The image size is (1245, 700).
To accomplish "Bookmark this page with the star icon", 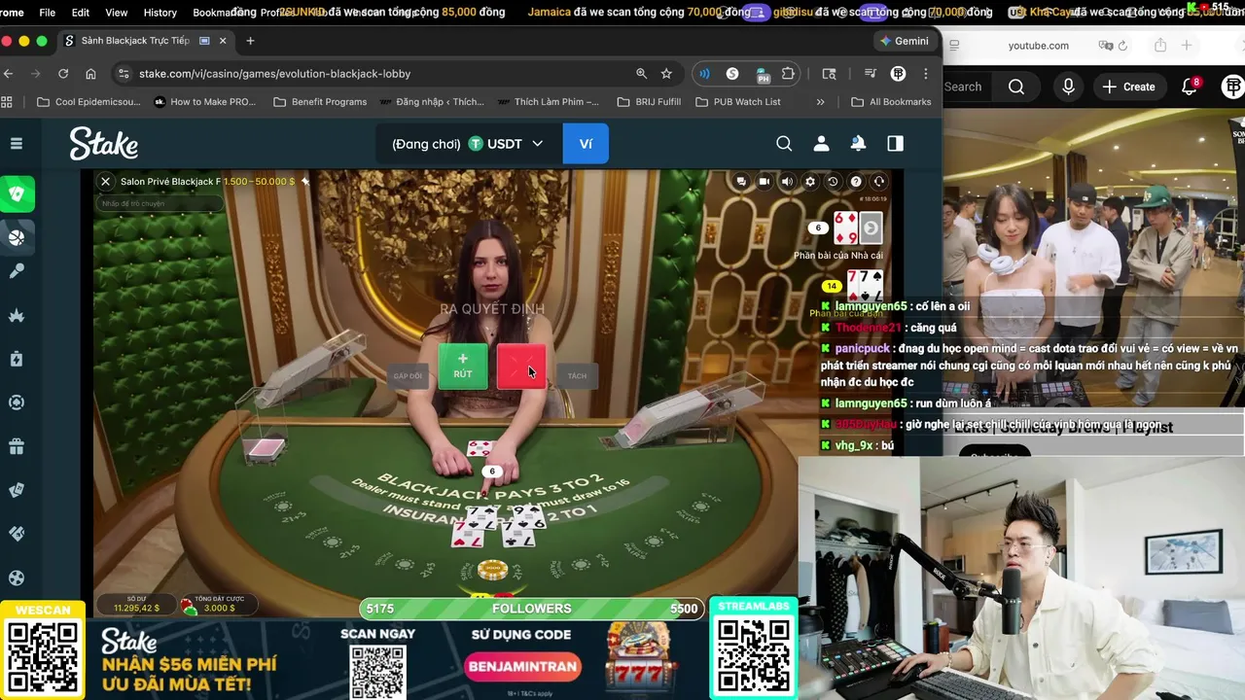I will [x=666, y=74].
